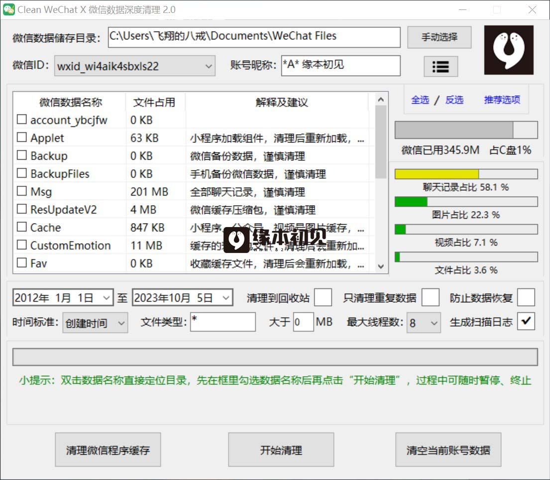
Task: Click the ResUpdateV2 size 4 MB
Action: 143,210
